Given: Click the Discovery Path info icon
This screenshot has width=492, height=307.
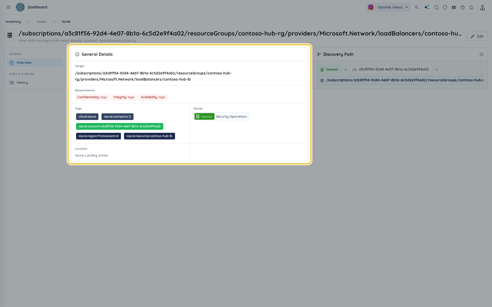Looking at the screenshot, I should 481,54.
